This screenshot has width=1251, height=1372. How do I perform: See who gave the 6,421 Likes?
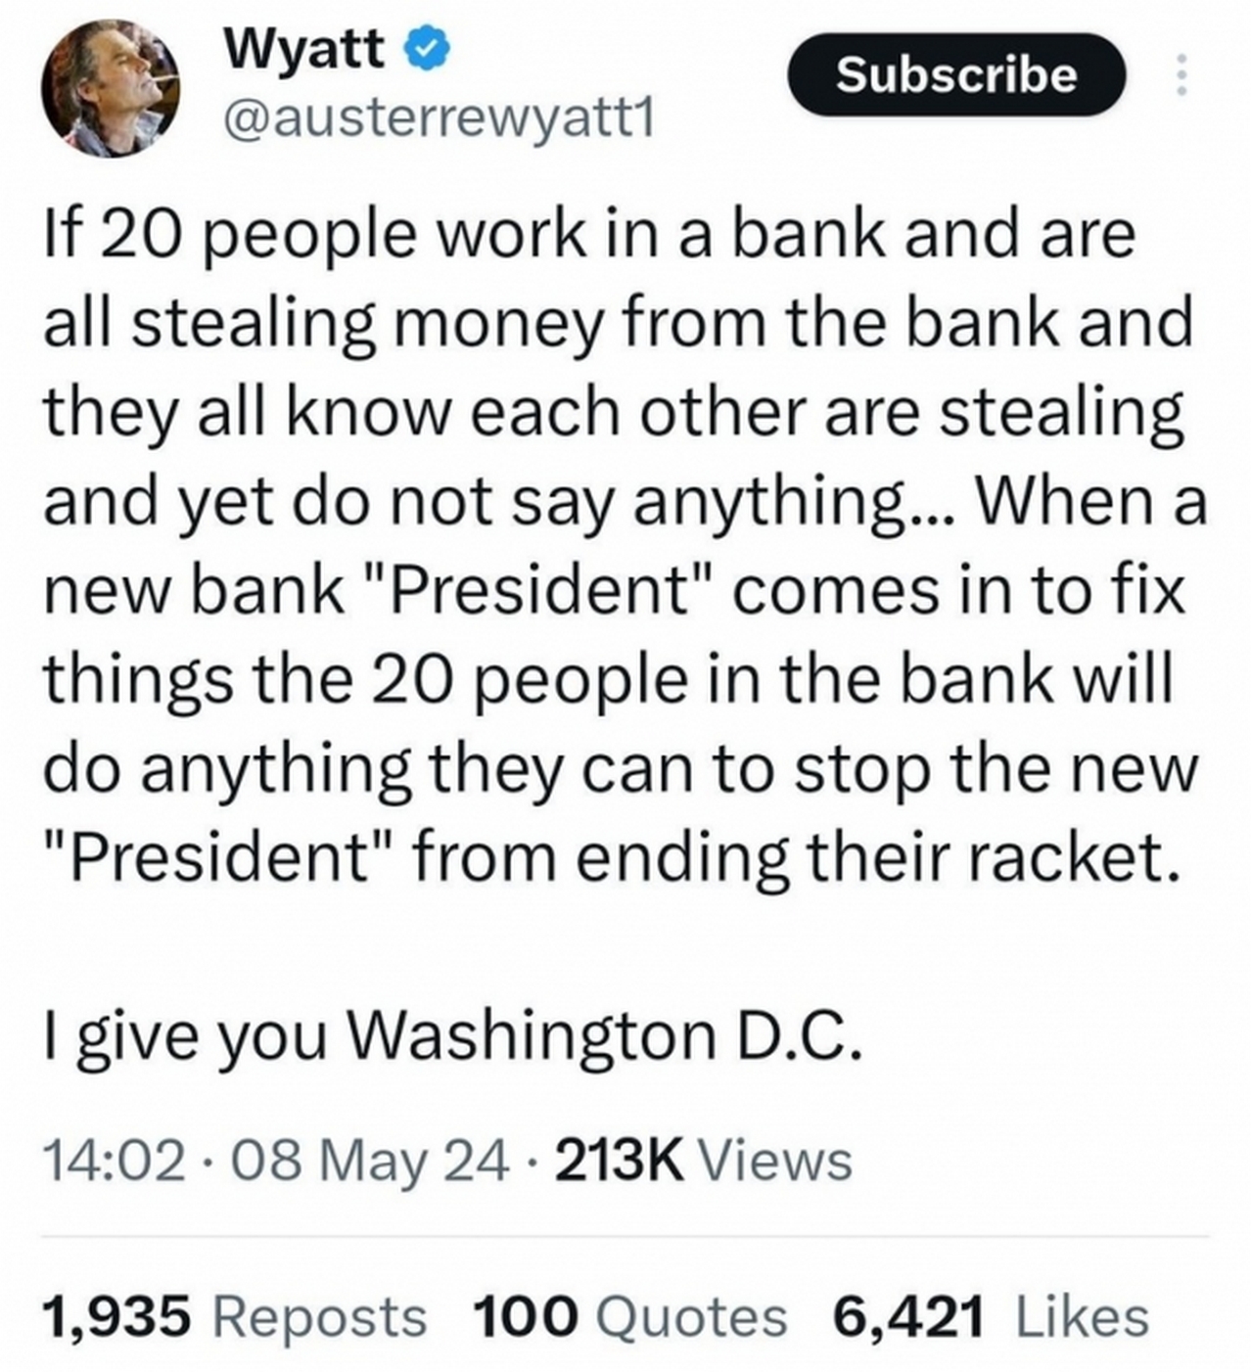coord(990,1315)
